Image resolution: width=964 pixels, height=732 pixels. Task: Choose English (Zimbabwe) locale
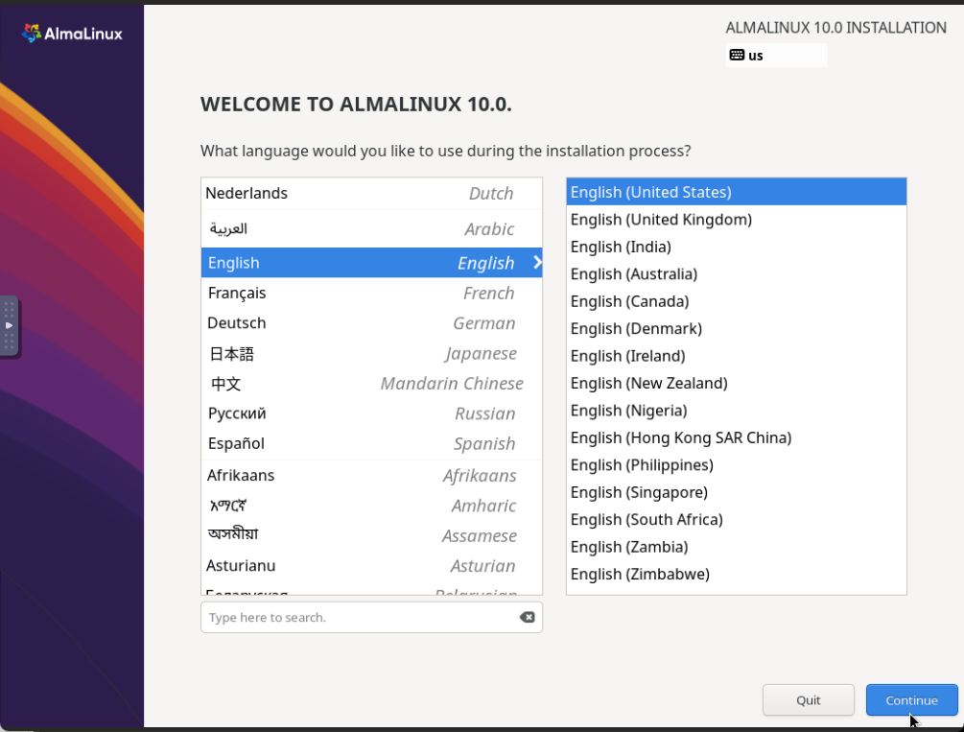tap(736, 574)
